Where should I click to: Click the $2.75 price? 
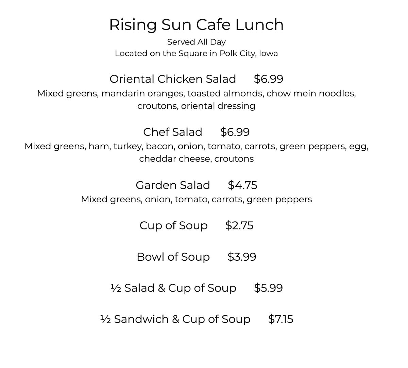pyautogui.click(x=239, y=226)
